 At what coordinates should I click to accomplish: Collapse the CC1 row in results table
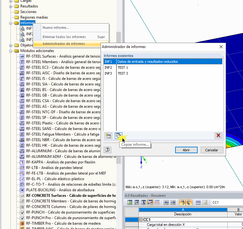click(141, 220)
